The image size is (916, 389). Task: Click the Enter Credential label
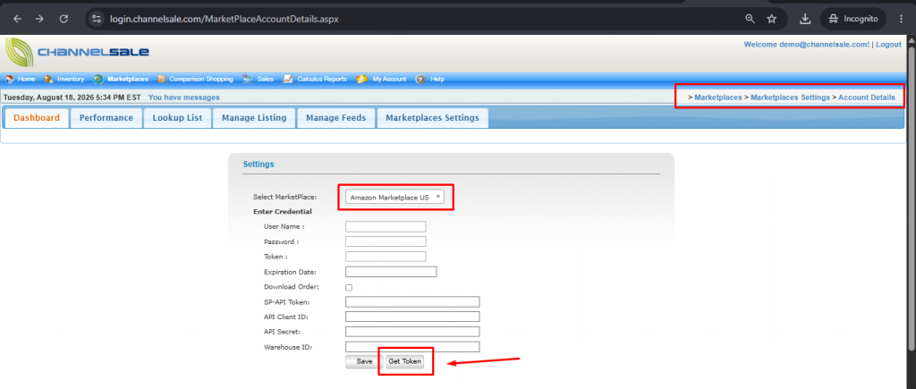click(x=282, y=211)
